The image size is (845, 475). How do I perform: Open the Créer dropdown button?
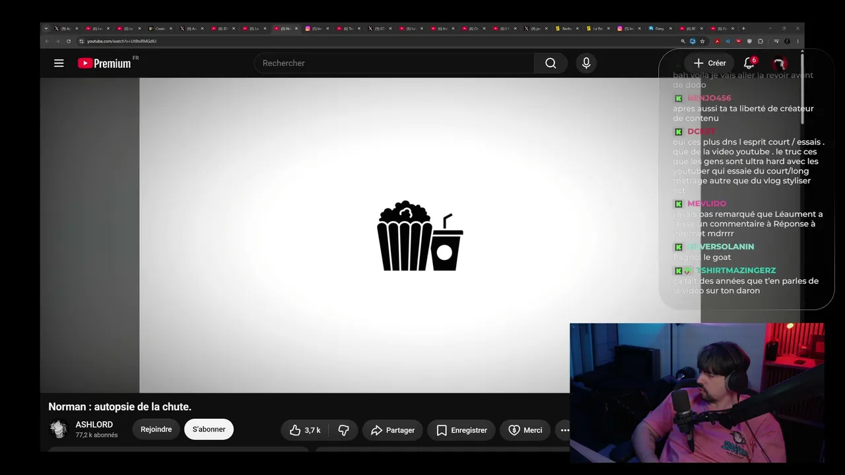(709, 63)
